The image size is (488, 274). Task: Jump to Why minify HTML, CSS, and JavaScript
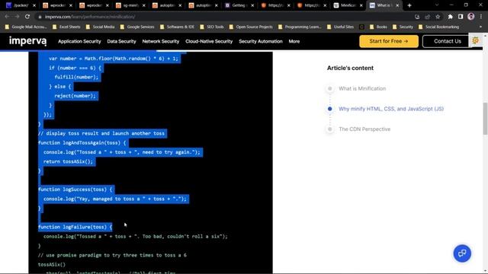click(391, 109)
